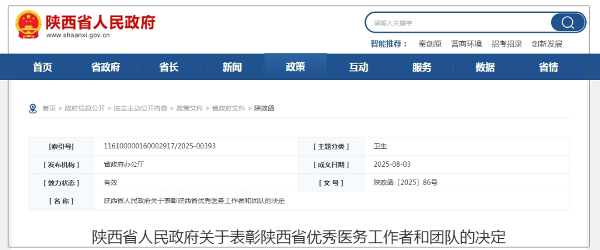This screenshot has height=250, width=600.
Task: Click 政府信息公开 in the breadcrumb
Action: (84, 108)
